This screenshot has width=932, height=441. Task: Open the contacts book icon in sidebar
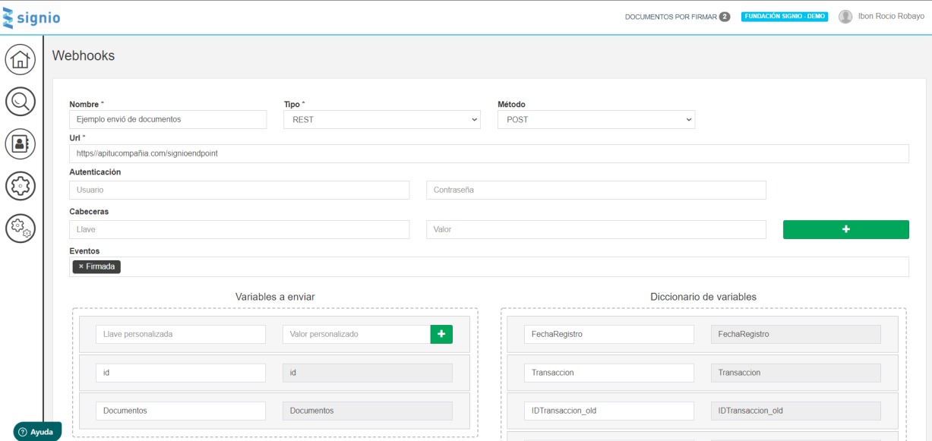21,143
